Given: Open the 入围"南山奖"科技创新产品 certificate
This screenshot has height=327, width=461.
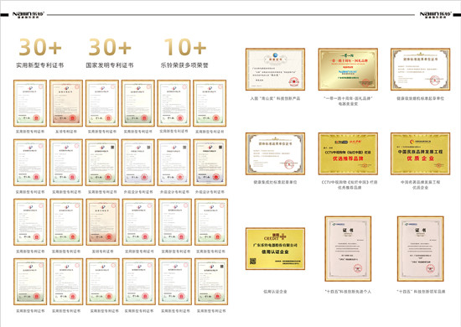Looking at the screenshot, I should [275, 70].
